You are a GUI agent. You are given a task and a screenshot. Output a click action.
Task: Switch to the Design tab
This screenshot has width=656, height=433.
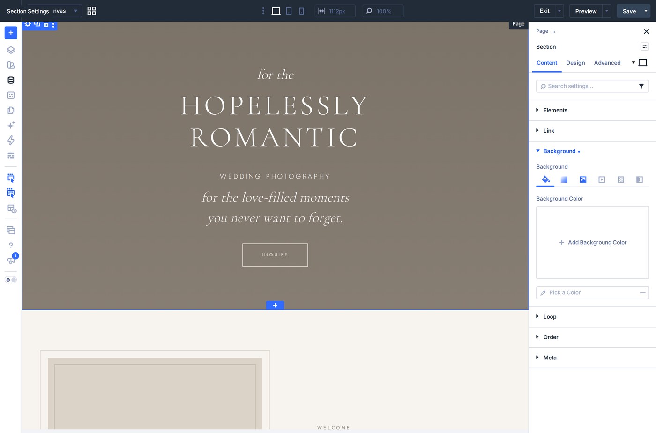(575, 63)
